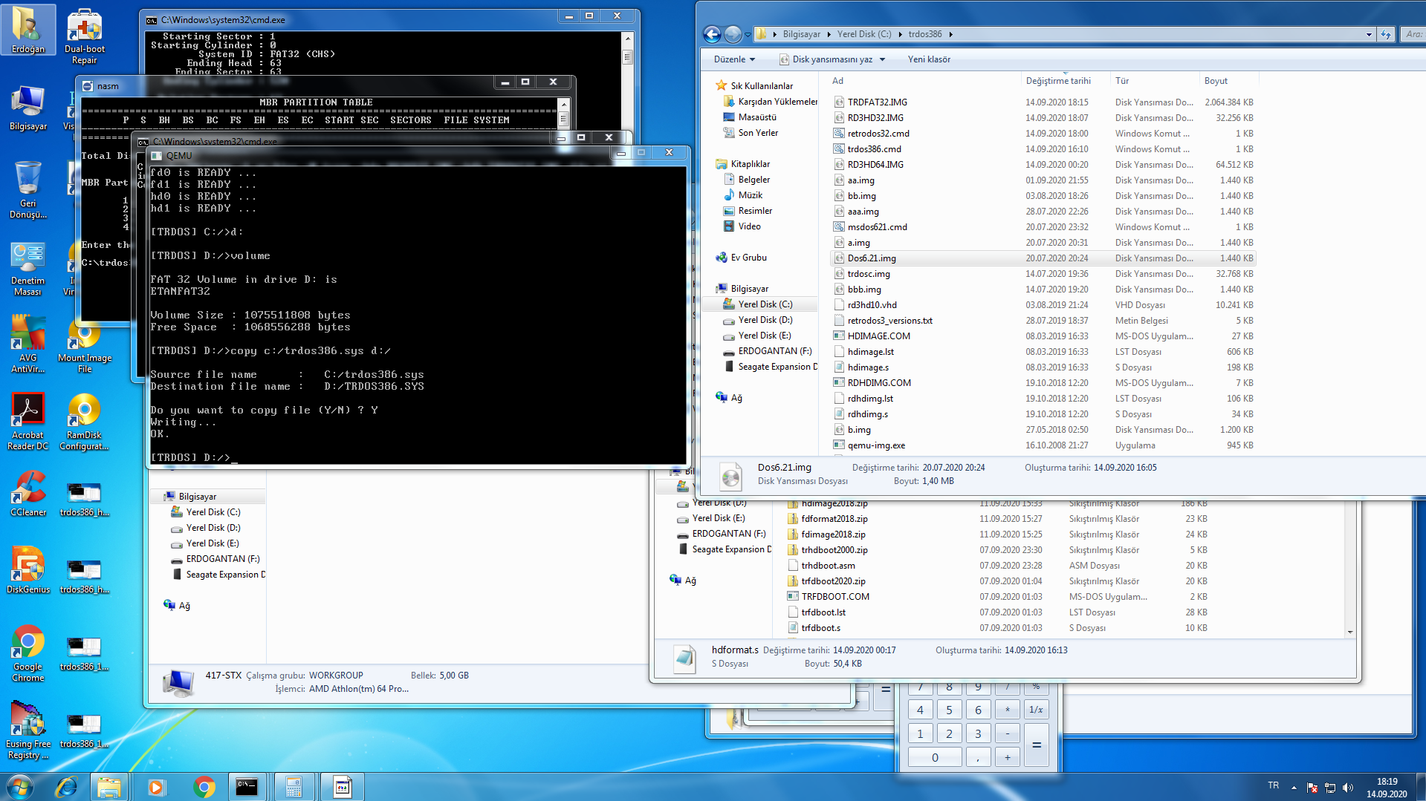Open File Explorer taskbar button

click(x=109, y=787)
